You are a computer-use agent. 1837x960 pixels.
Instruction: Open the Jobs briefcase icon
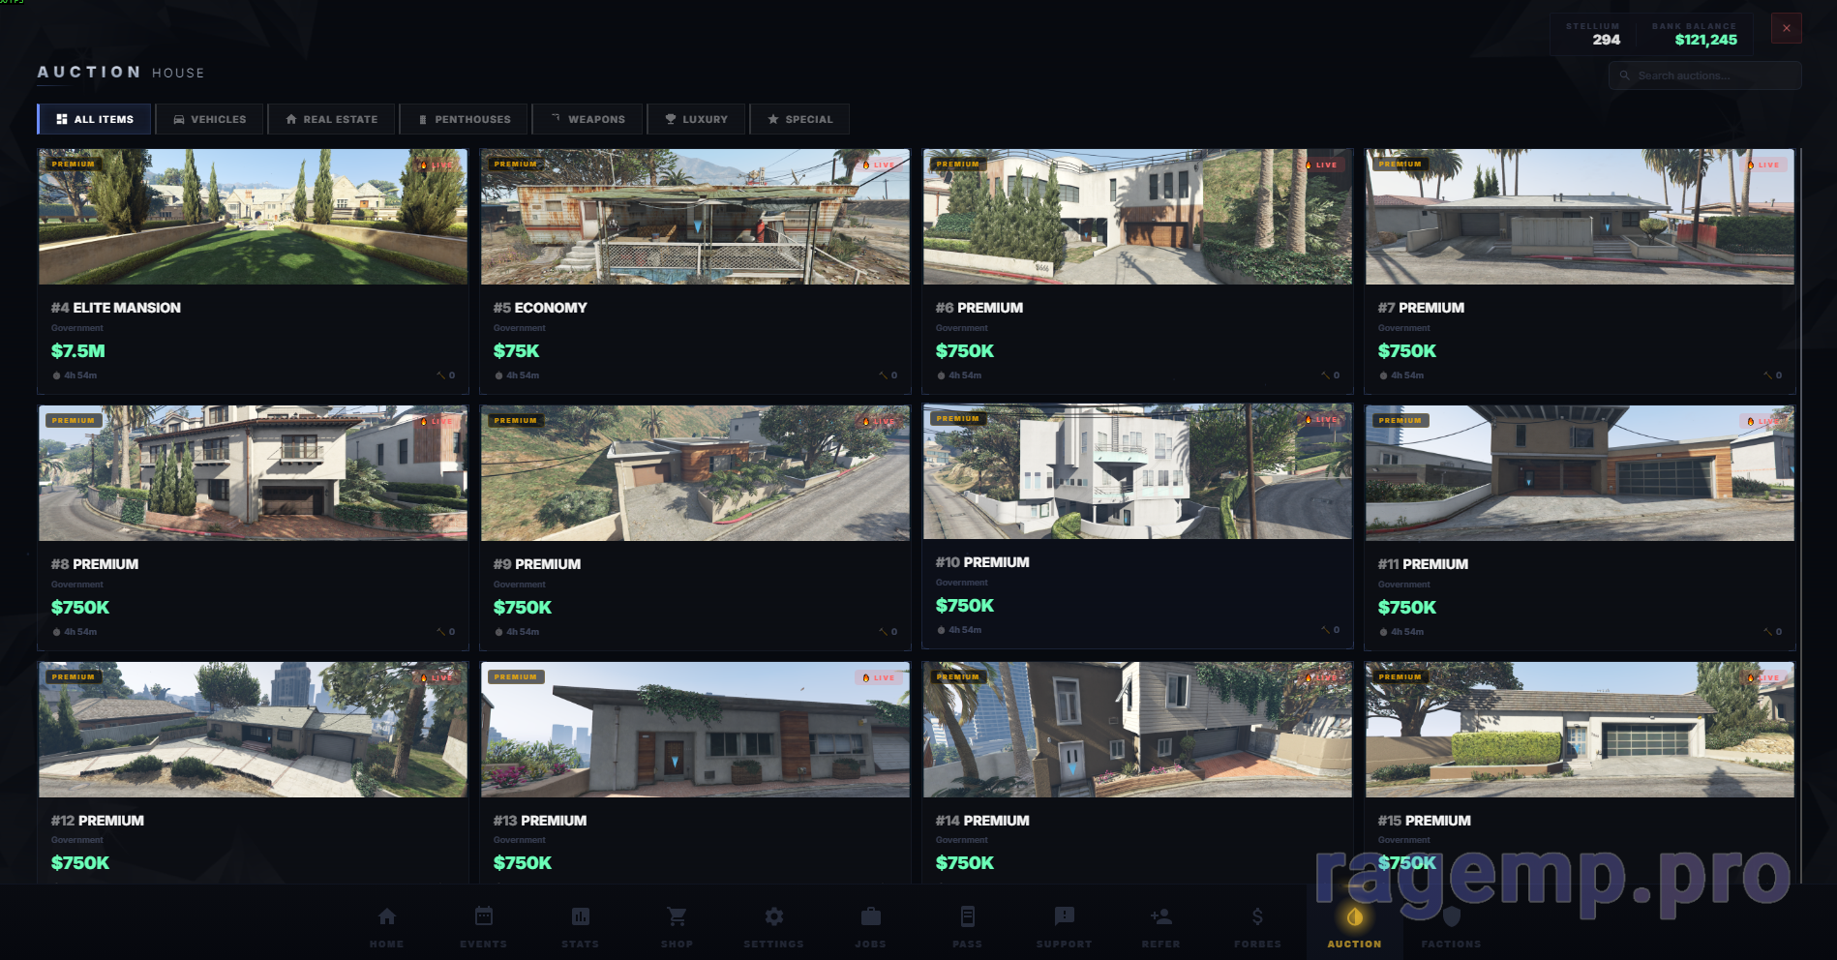click(x=870, y=917)
